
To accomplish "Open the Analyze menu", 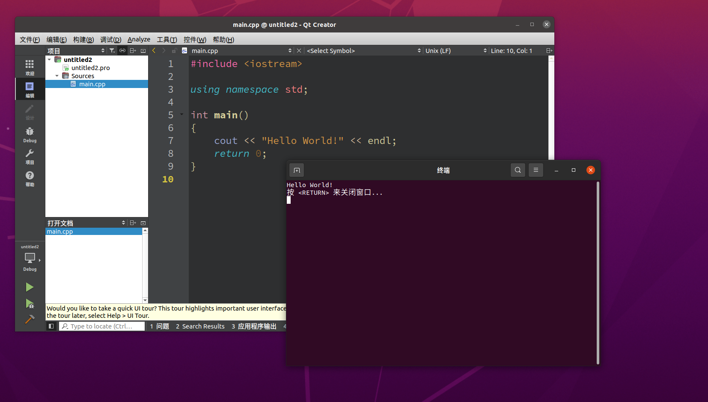I will click(139, 39).
